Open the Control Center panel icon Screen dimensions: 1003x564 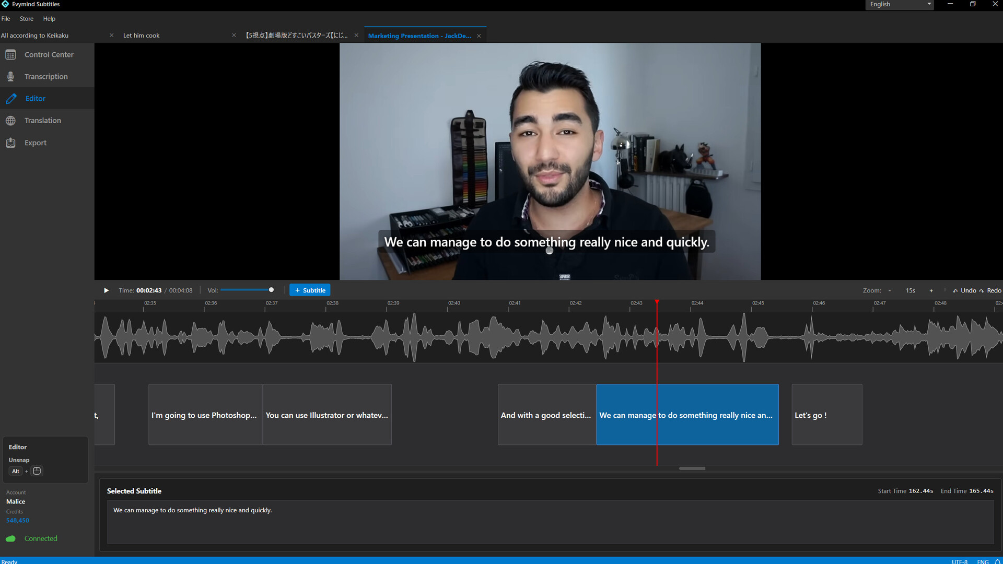pos(10,55)
